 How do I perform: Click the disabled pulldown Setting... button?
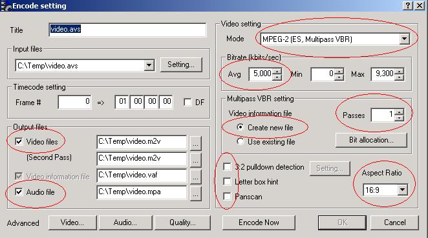point(330,168)
